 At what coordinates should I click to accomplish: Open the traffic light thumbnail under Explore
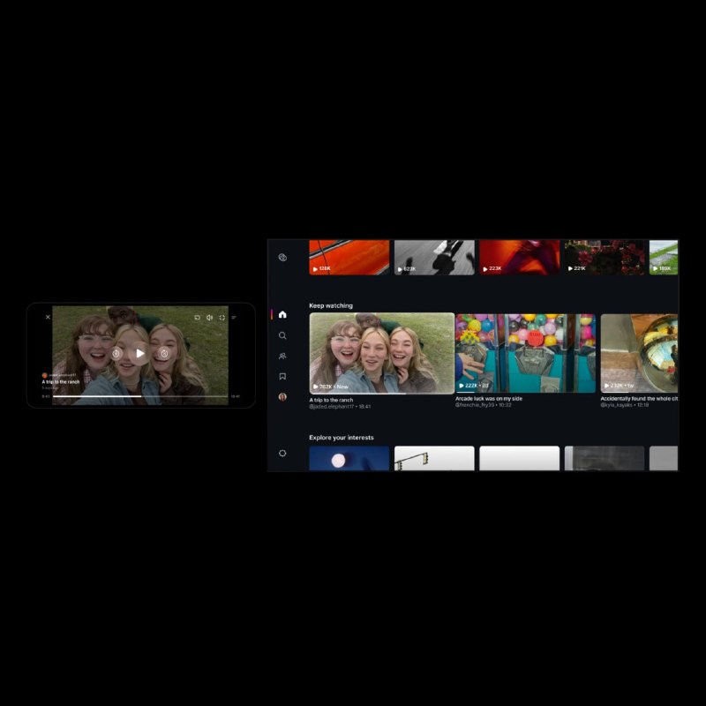click(434, 458)
